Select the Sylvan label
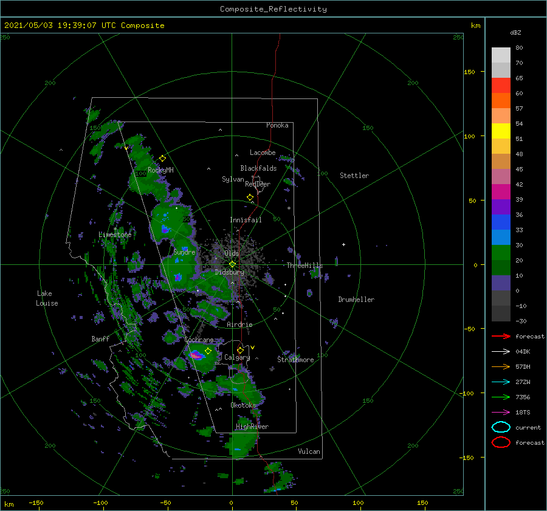 point(233,179)
